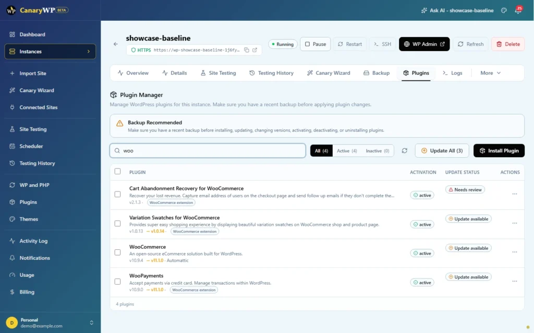Switch to the Overview tab

coord(133,73)
